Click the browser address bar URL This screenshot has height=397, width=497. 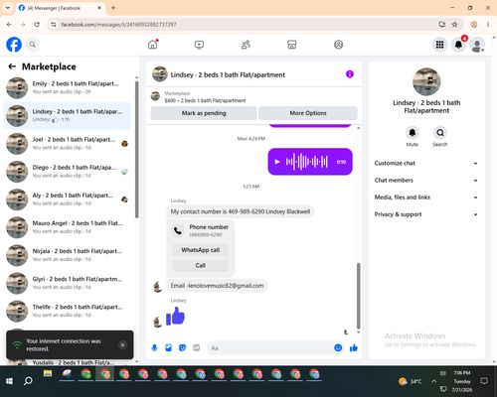click(118, 25)
